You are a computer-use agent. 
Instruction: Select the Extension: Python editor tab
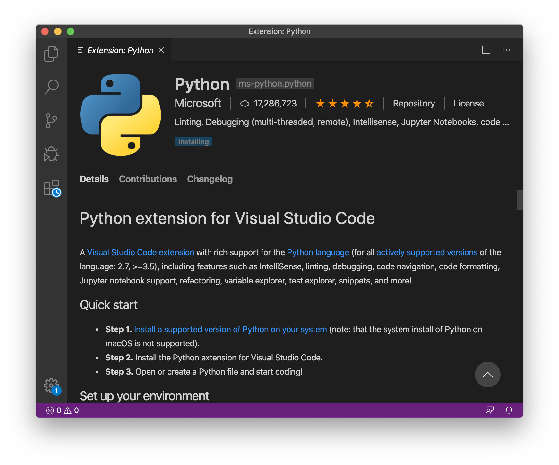119,50
